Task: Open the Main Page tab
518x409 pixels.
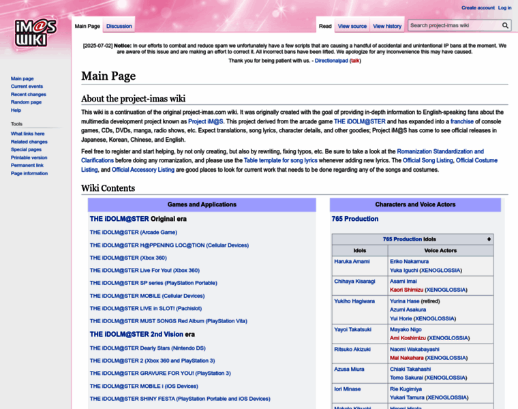Action: pyautogui.click(x=87, y=26)
